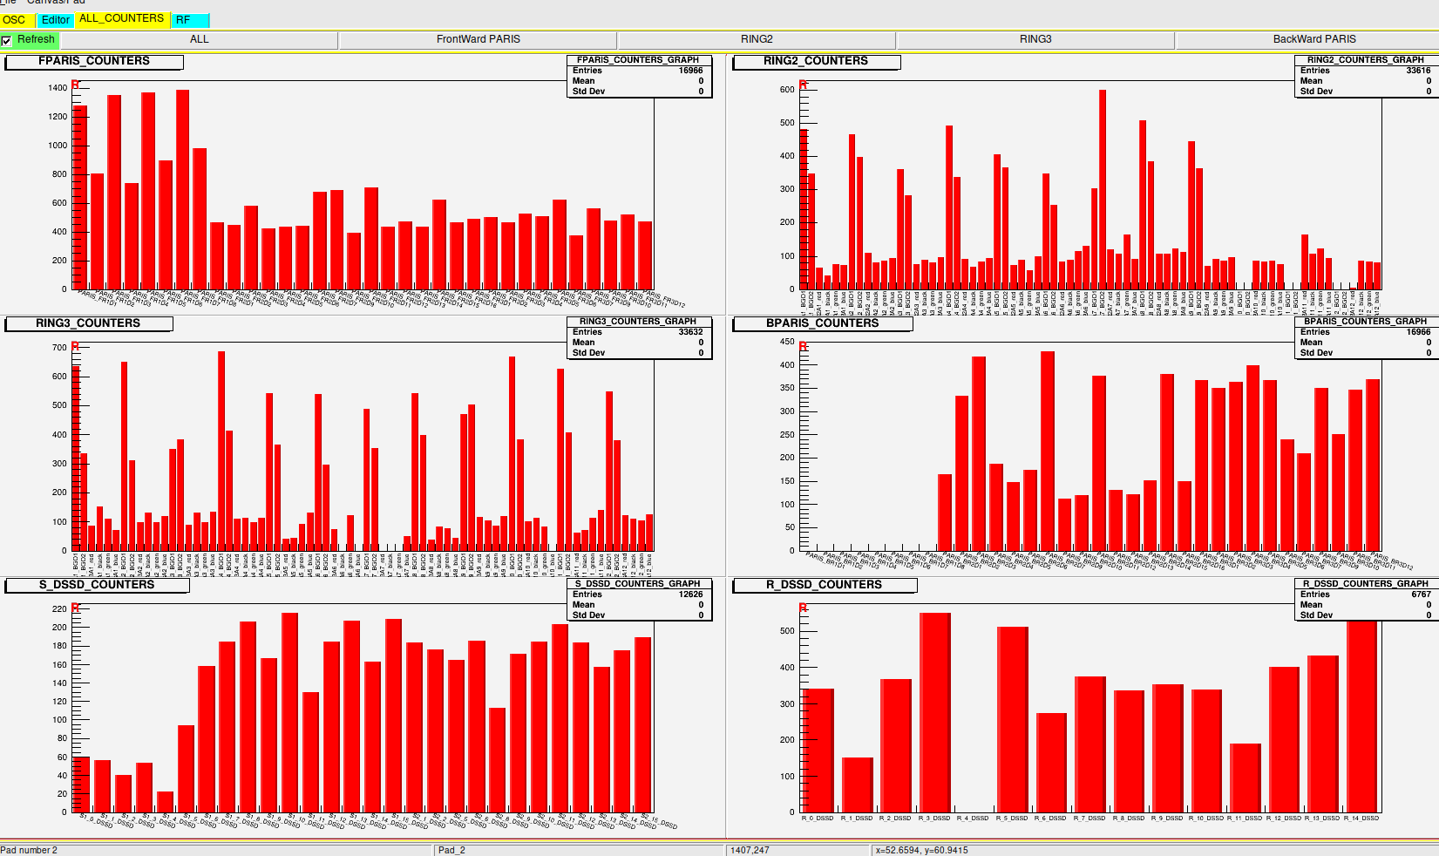
Task: Select the FPARIS_COUNTERS title box
Action: point(94,61)
